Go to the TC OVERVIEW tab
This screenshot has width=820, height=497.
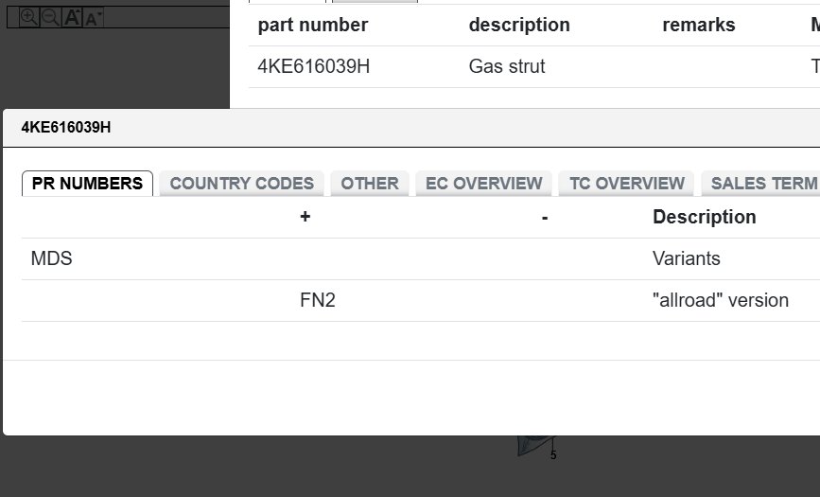626,184
